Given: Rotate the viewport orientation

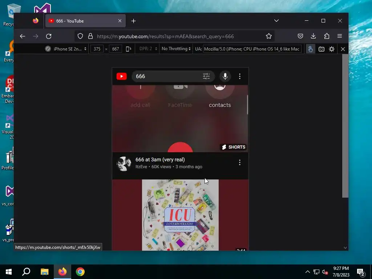Looking at the screenshot, I should (128, 49).
